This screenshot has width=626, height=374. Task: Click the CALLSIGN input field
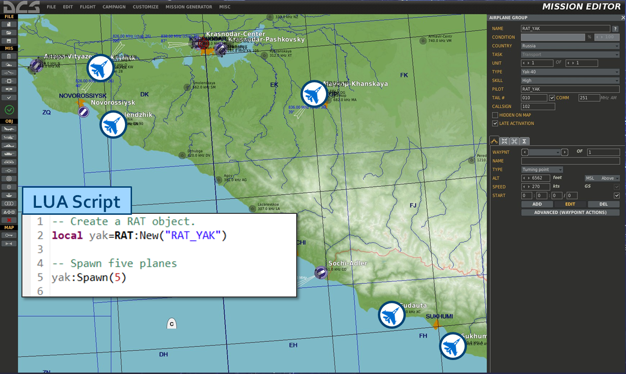tap(538, 106)
